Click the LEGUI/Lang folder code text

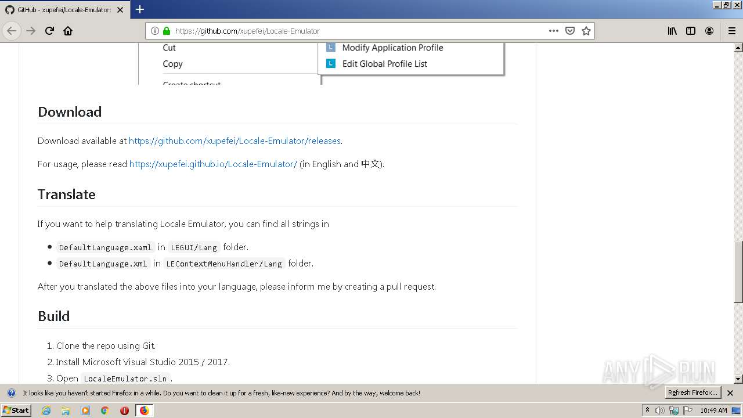click(x=194, y=247)
